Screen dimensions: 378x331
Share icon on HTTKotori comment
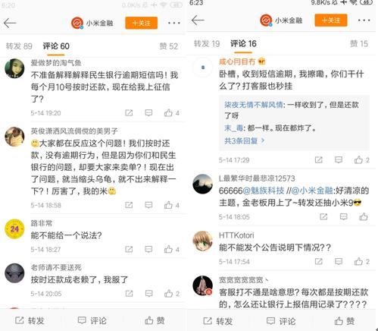click(319, 261)
